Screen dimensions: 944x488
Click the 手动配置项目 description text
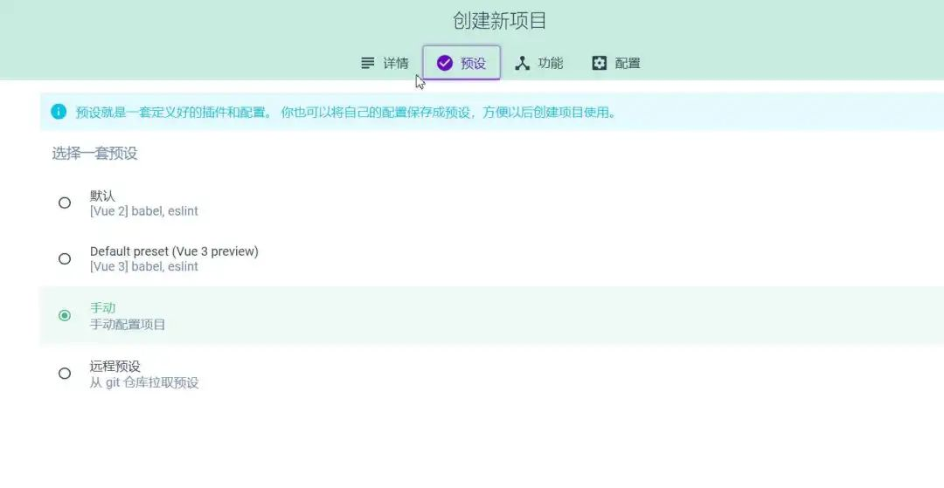(x=128, y=325)
